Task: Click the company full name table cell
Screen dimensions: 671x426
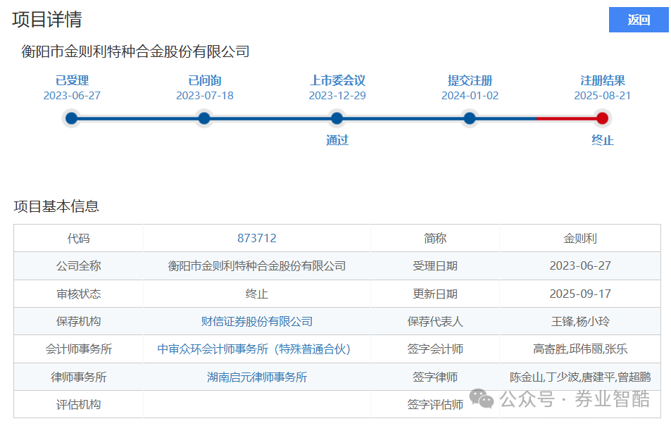Action: tap(257, 266)
